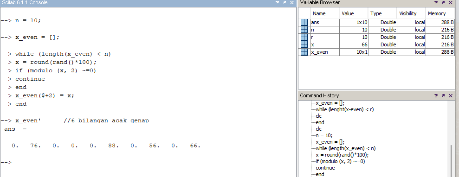Sort variables by Name column header

(x=324, y=13)
